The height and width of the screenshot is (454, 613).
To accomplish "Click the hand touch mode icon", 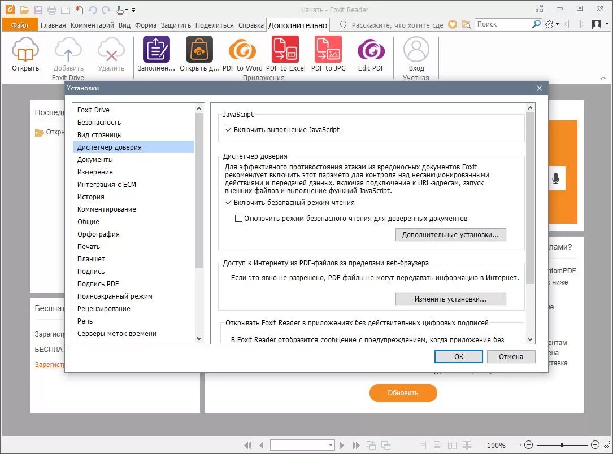I will [120, 10].
